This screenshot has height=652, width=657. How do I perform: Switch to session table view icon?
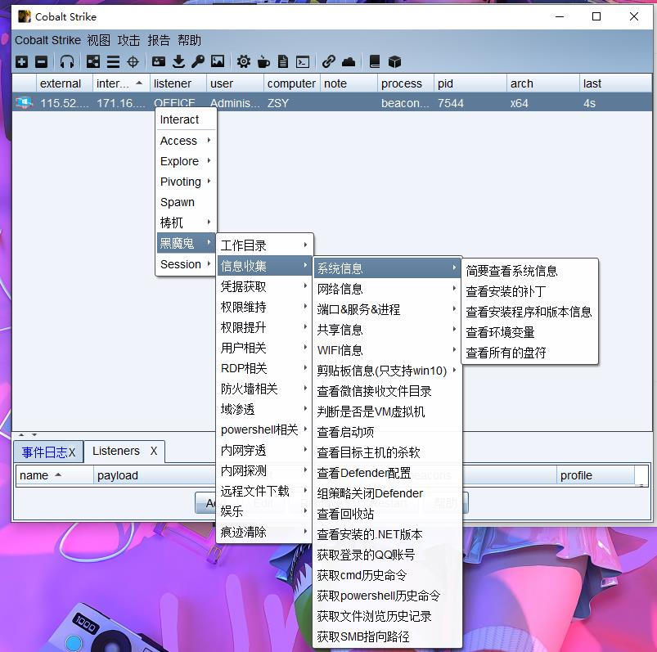113,62
